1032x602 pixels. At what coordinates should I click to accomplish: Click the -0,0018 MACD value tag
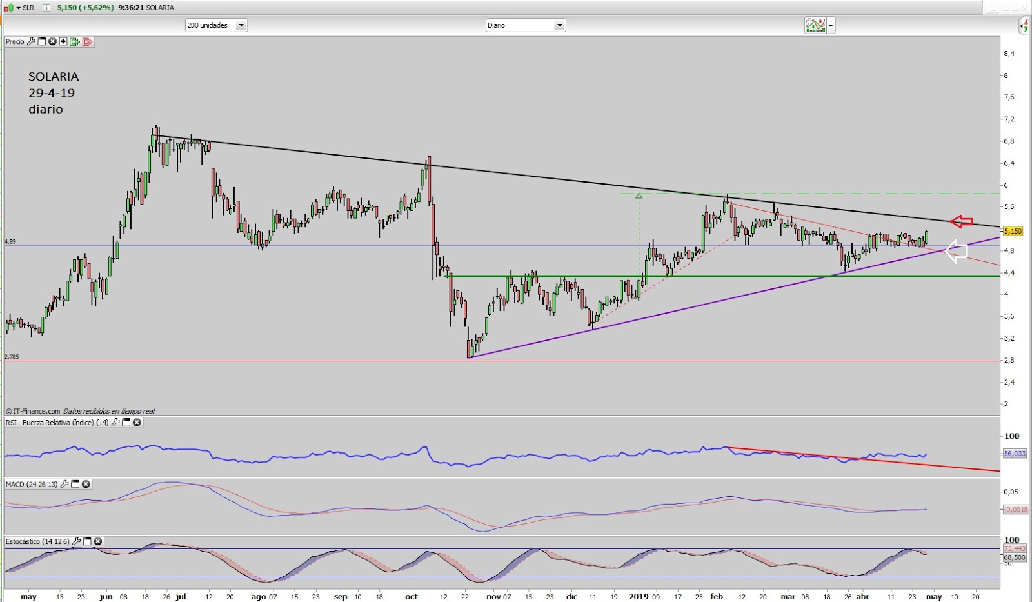[x=1016, y=509]
